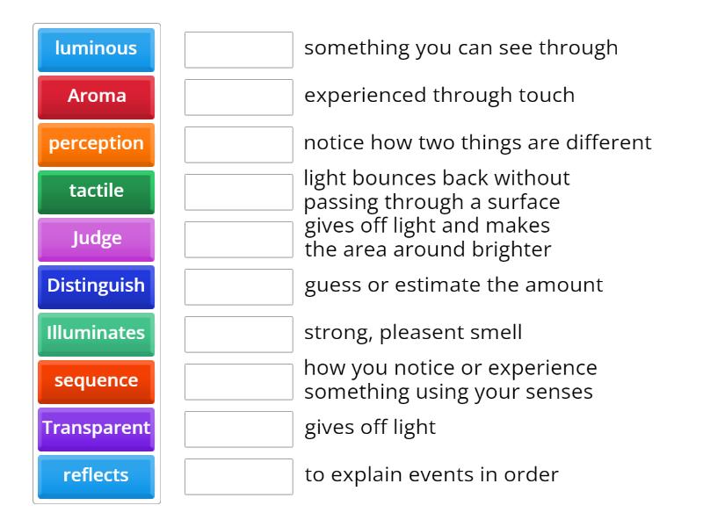Select the Judge word tile
703x527 pixels.
tap(96, 238)
